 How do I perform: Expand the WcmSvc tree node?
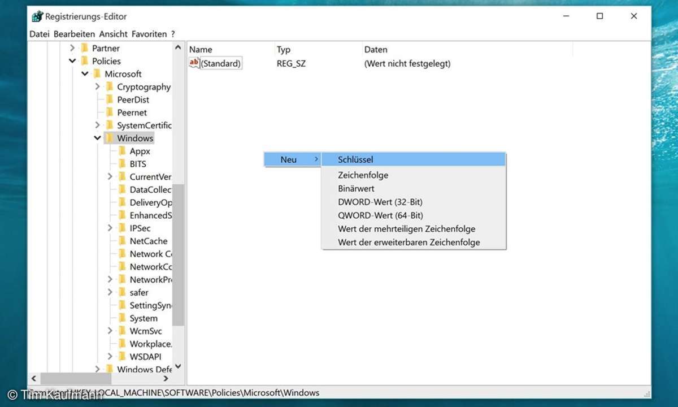click(110, 331)
